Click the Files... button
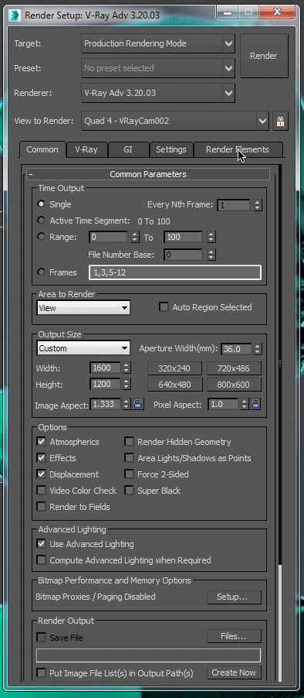 coord(234,636)
